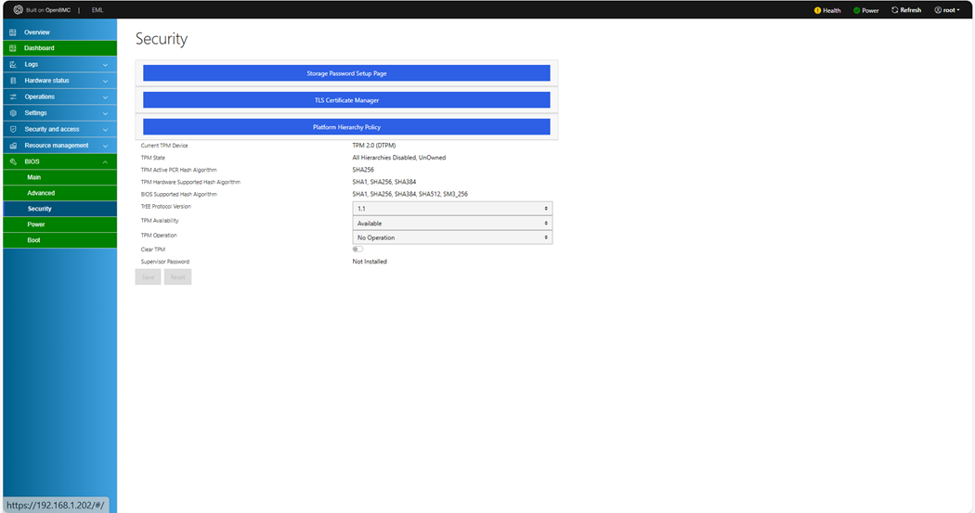Image resolution: width=975 pixels, height=513 pixels.
Task: Click the Logs chart icon in sidebar
Action: (13, 65)
